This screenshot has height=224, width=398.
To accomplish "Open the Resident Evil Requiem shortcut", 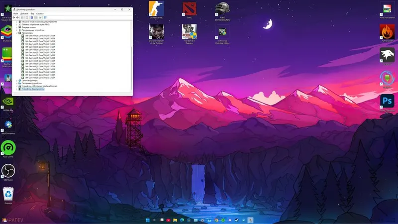I will point(190,32).
